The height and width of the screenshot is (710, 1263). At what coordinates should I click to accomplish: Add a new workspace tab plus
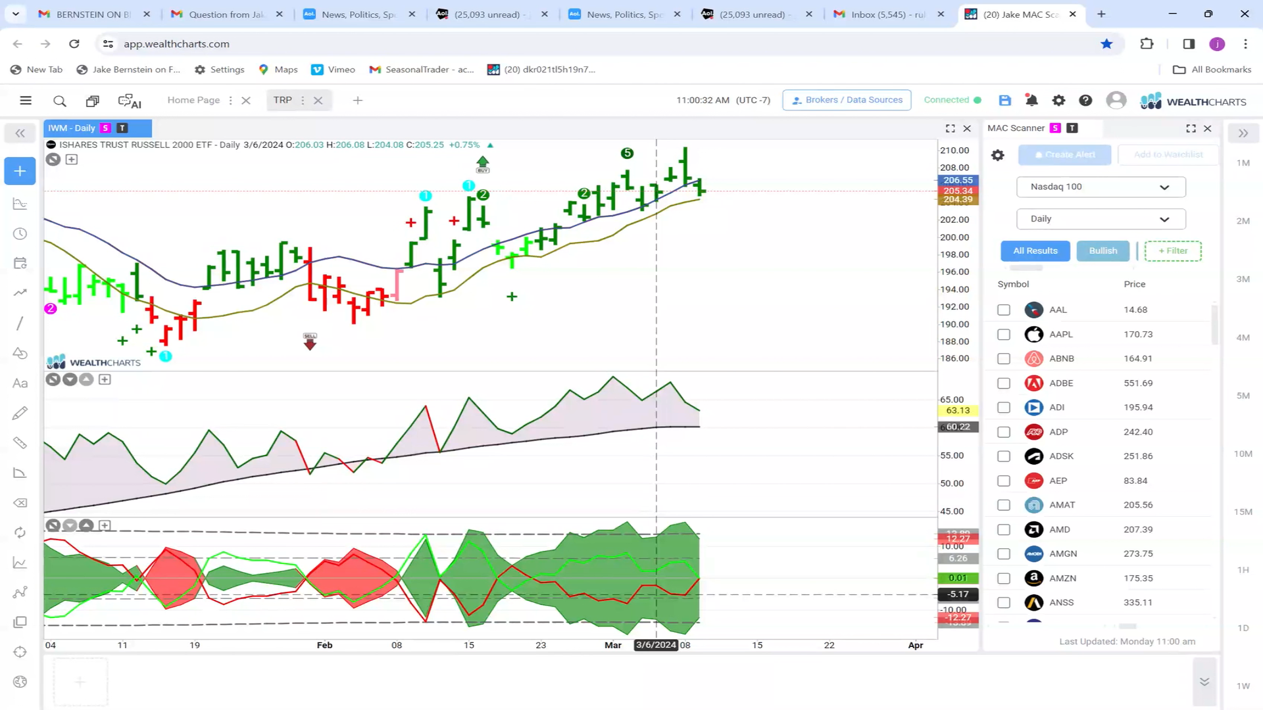[357, 101]
